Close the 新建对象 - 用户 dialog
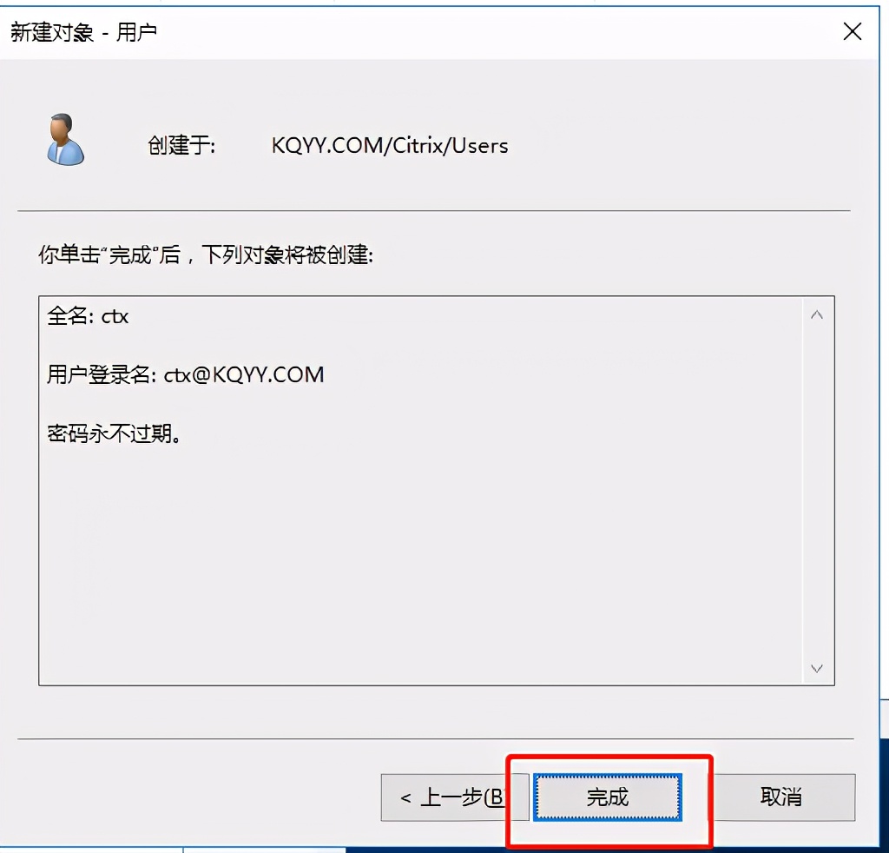Image resolution: width=889 pixels, height=853 pixels. pos(853,32)
